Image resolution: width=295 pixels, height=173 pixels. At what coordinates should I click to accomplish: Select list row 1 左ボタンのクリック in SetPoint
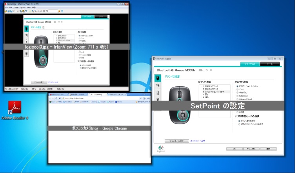pyautogui.click(x=215, y=86)
